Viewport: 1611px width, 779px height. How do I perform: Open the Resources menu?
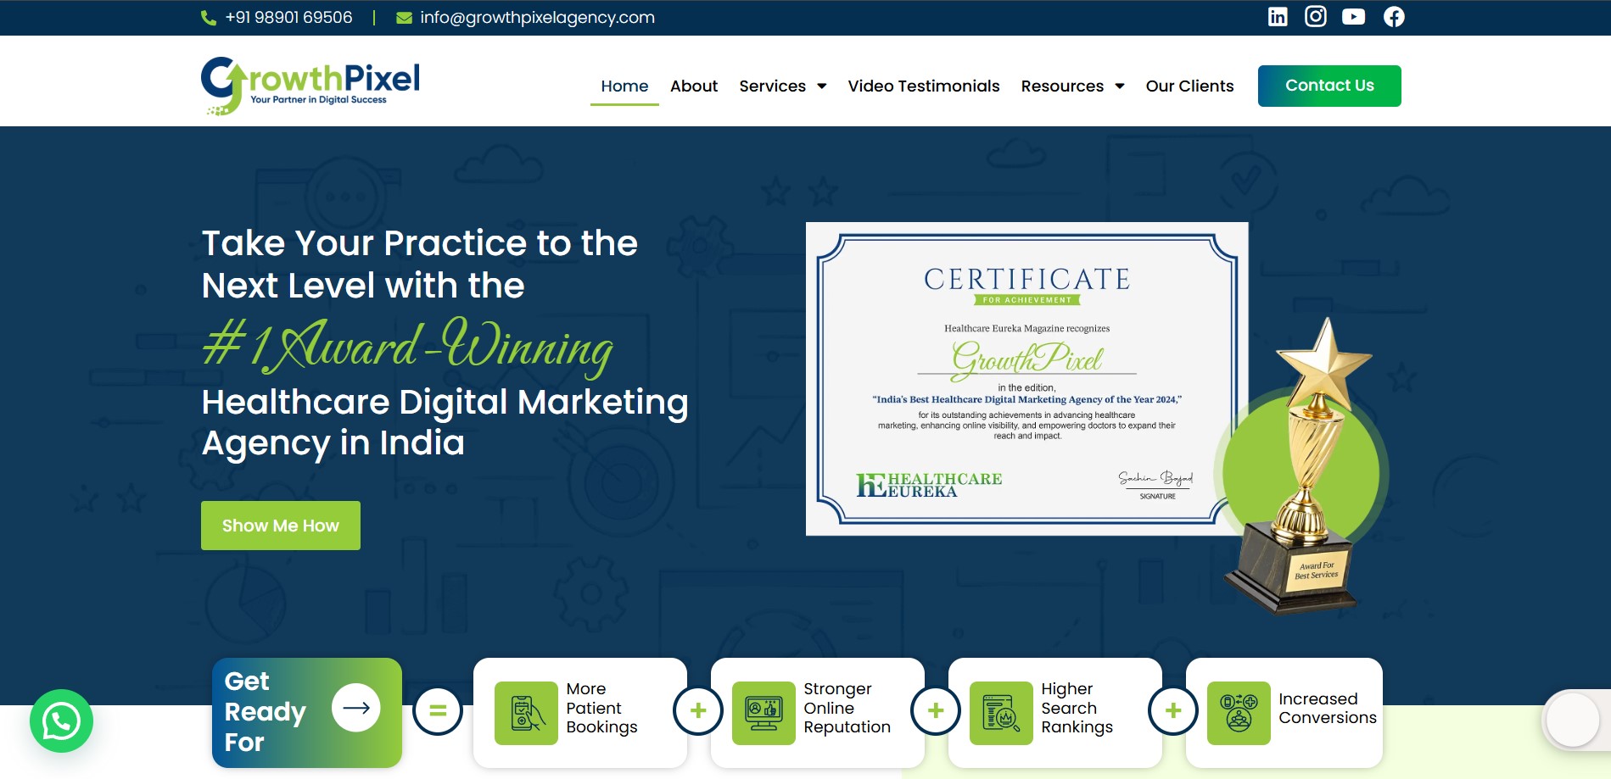(x=1062, y=86)
